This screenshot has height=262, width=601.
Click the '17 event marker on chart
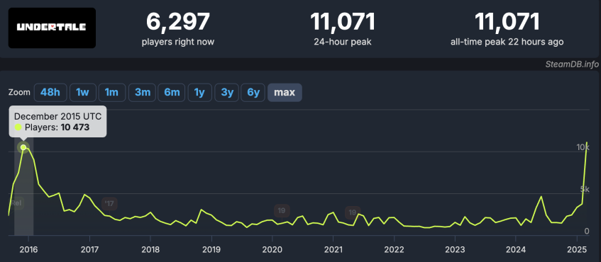pyautogui.click(x=109, y=203)
